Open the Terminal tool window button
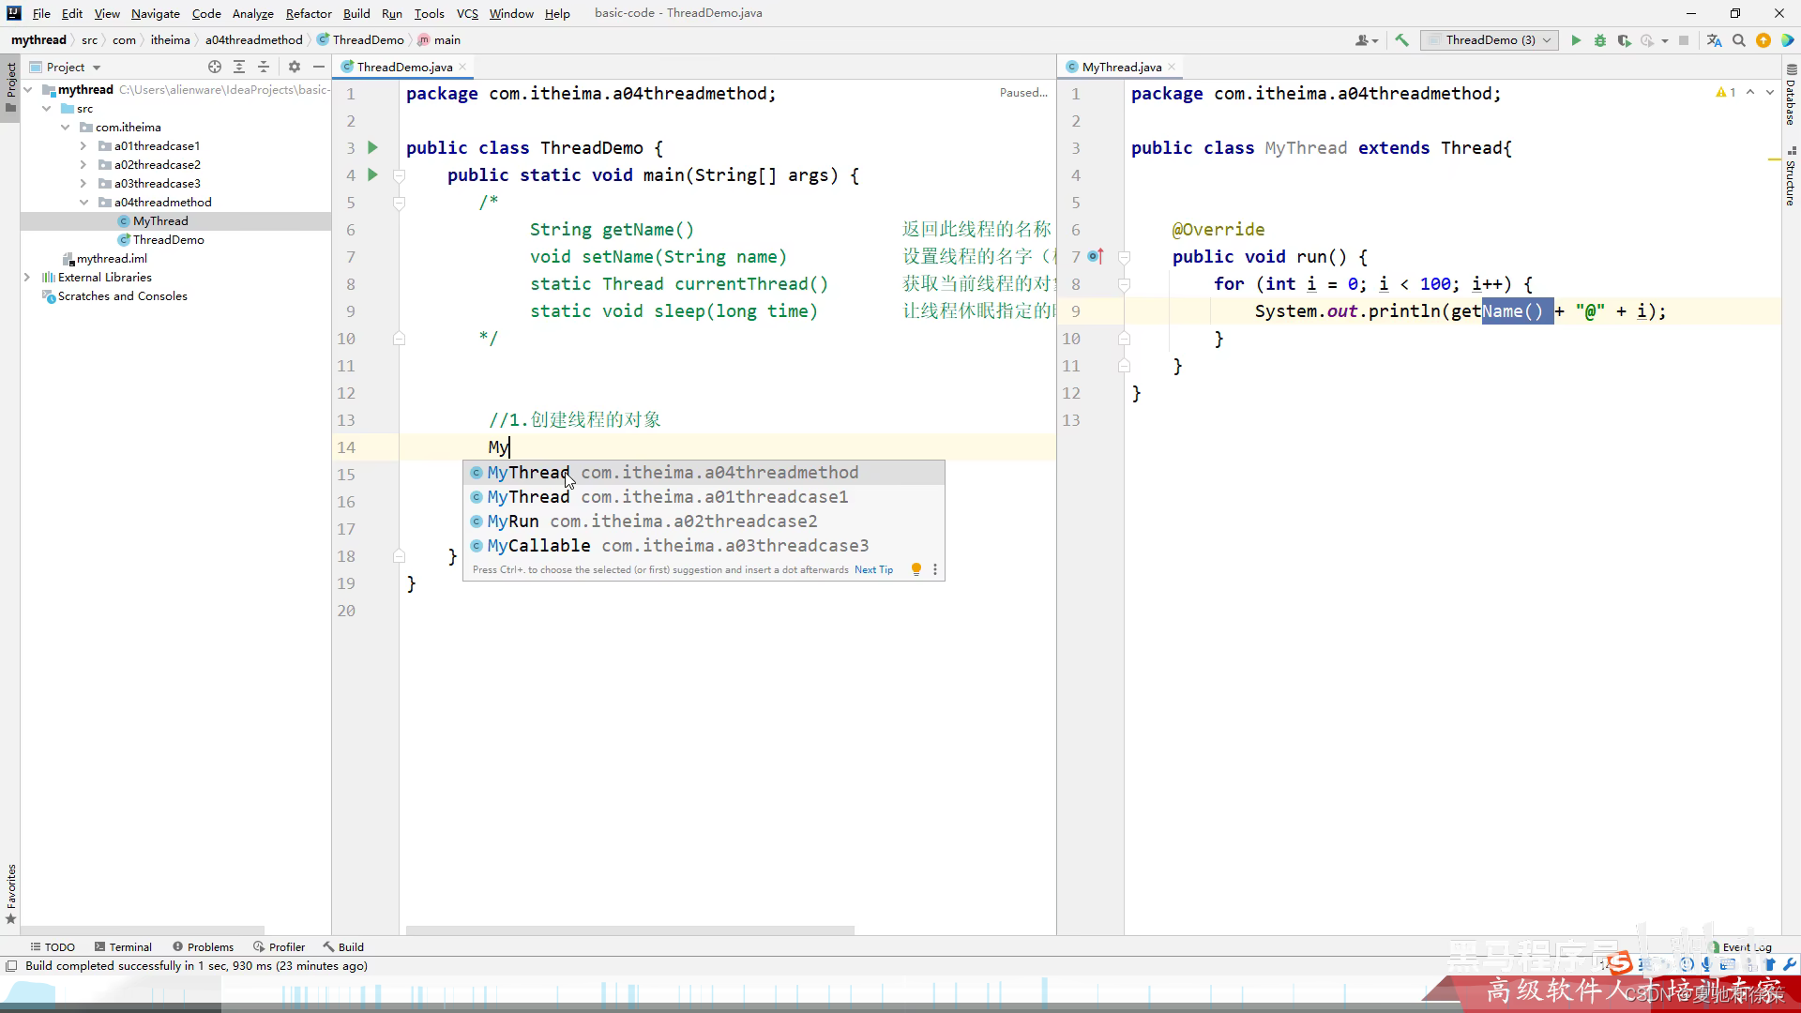The image size is (1801, 1013). [122, 946]
